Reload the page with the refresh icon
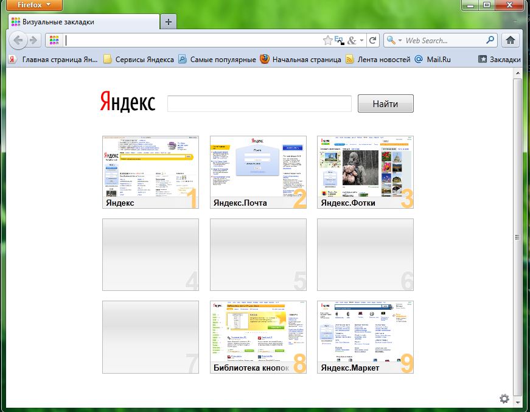Viewport: 530px width, 412px height. 373,41
